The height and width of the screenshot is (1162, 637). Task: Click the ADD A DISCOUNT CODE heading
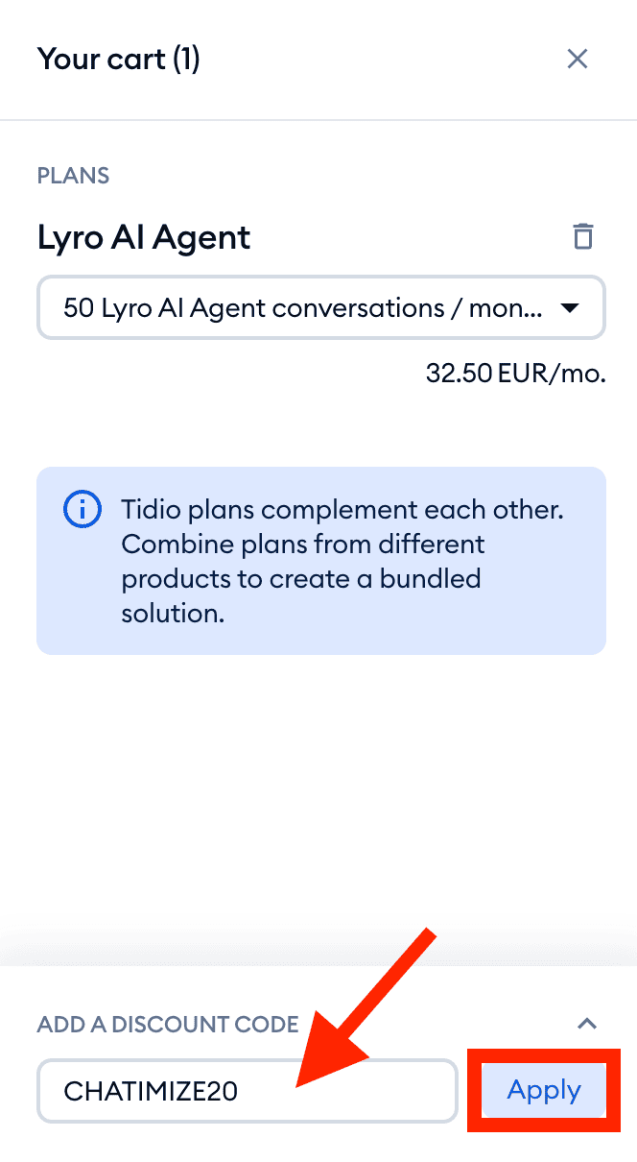click(x=168, y=1025)
